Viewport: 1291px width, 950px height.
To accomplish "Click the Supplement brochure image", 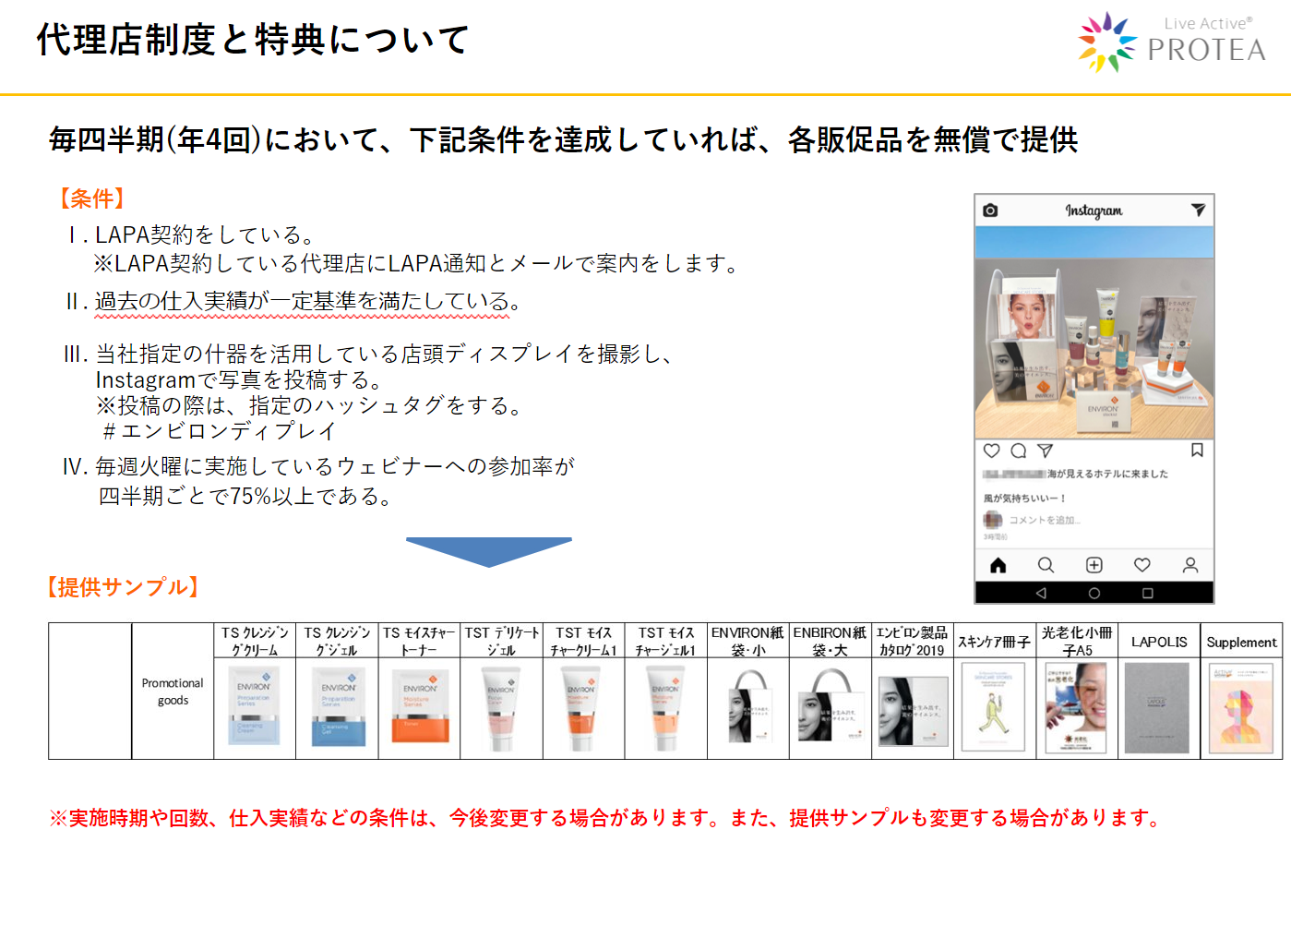I will tap(1240, 708).
